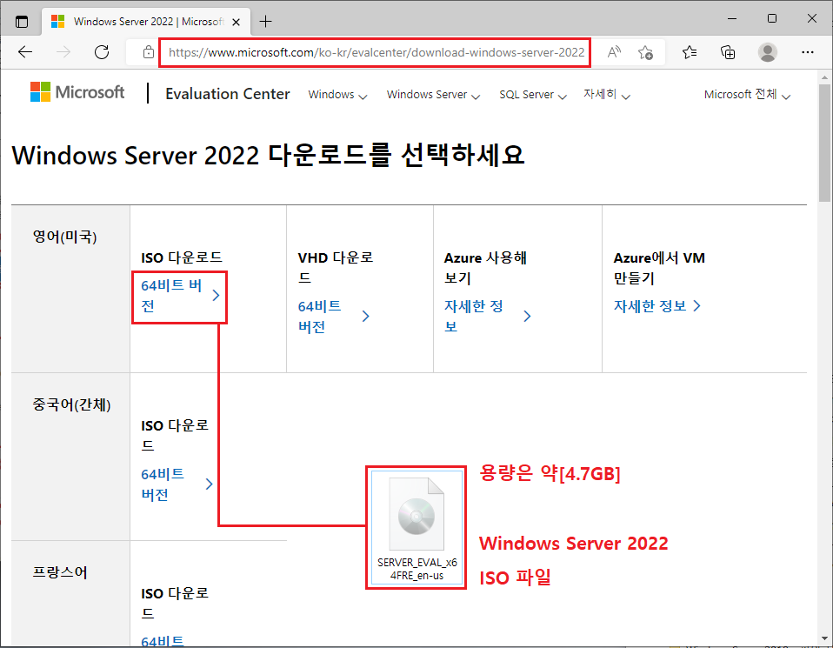
Task: Open Azure 사용해 보기 자세한 정보 link
Action: coord(487,317)
